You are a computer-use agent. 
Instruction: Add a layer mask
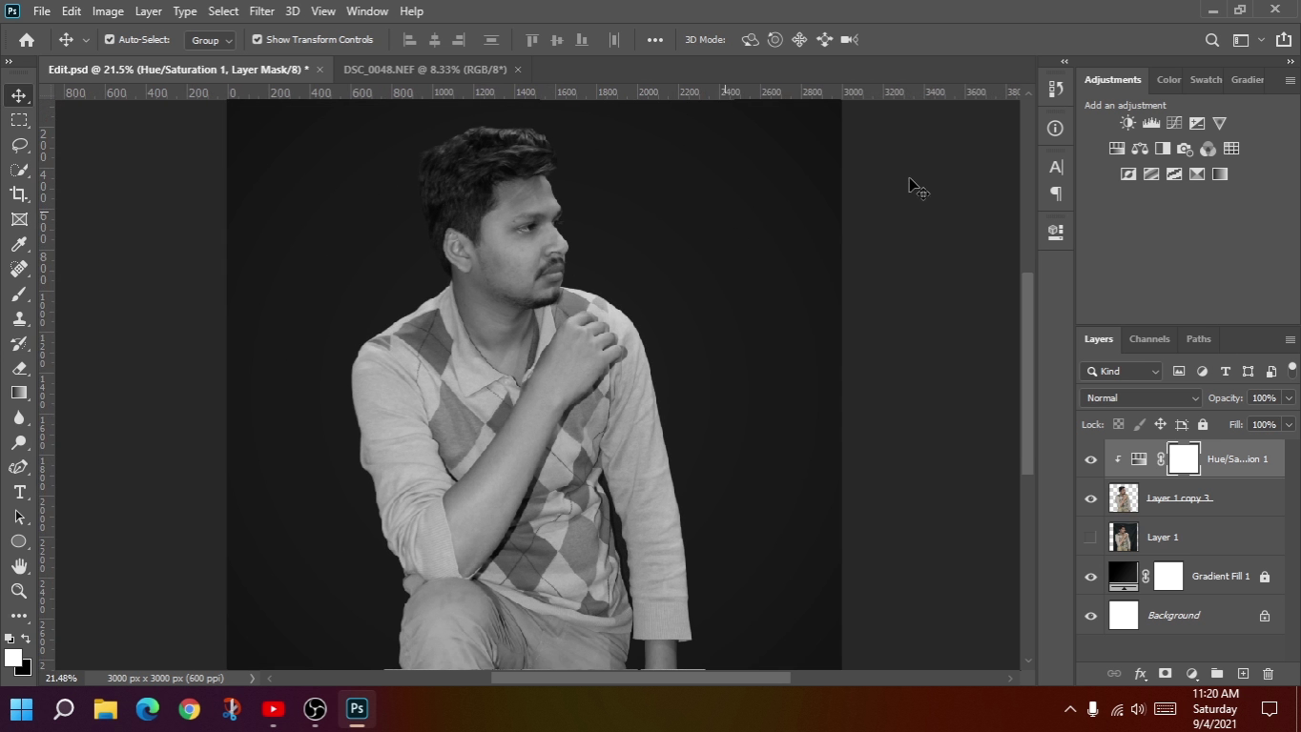point(1165,674)
